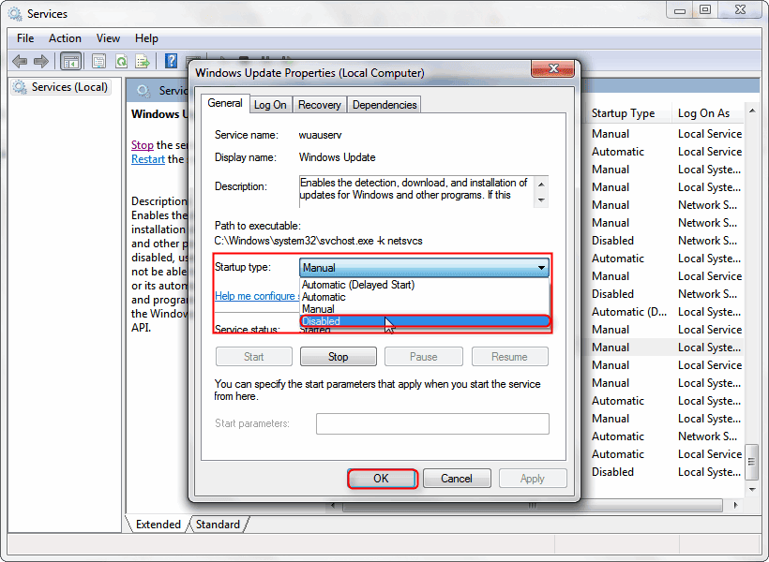Close the Windows Update Properties dialog

[x=552, y=68]
